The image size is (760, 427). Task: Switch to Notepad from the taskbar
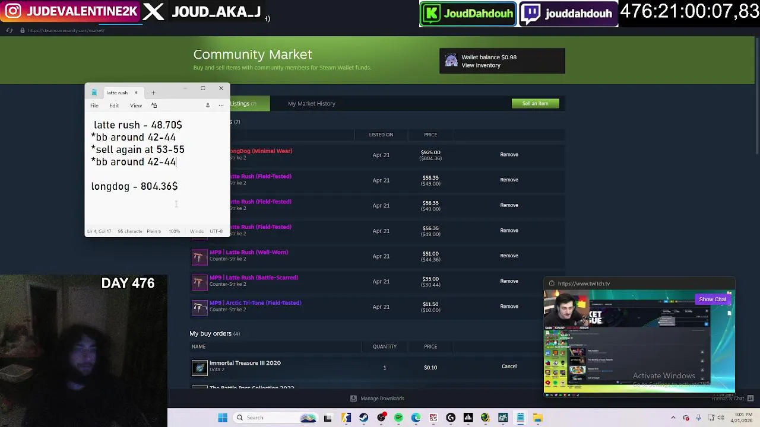pyautogui.click(x=520, y=418)
